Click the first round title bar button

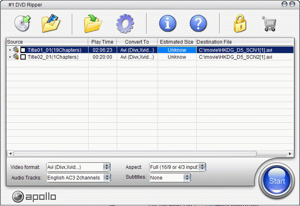(284, 4)
